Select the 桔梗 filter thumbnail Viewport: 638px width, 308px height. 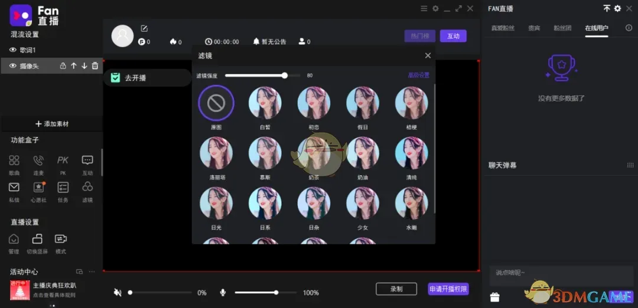click(x=411, y=103)
